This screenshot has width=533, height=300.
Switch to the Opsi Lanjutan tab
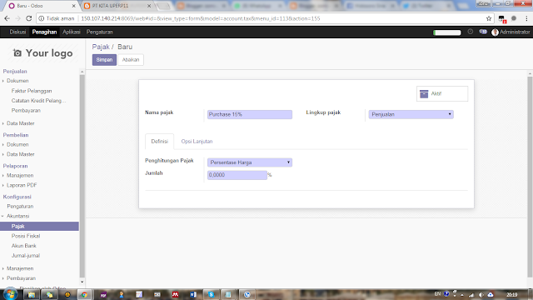click(x=197, y=141)
